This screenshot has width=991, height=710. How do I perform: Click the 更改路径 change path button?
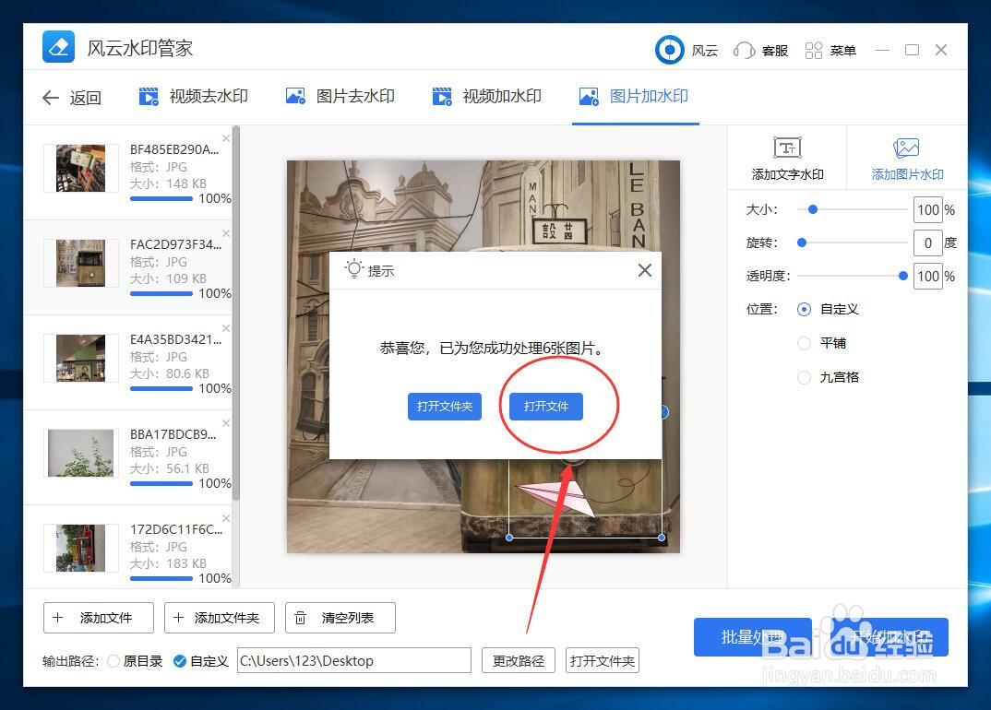click(x=518, y=660)
